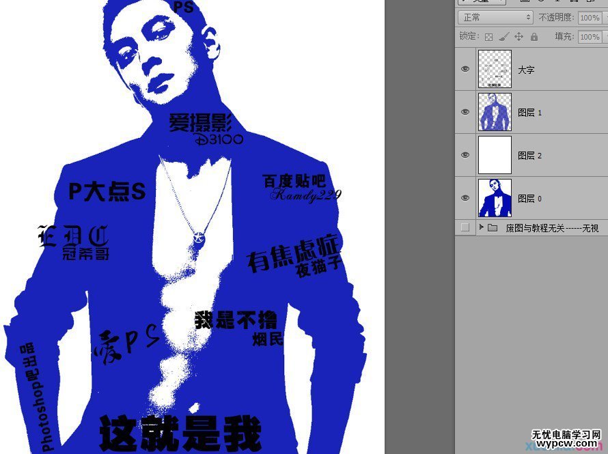608x454 pixels.
Task: Lock layer position with the move icon
Action: tap(519, 37)
